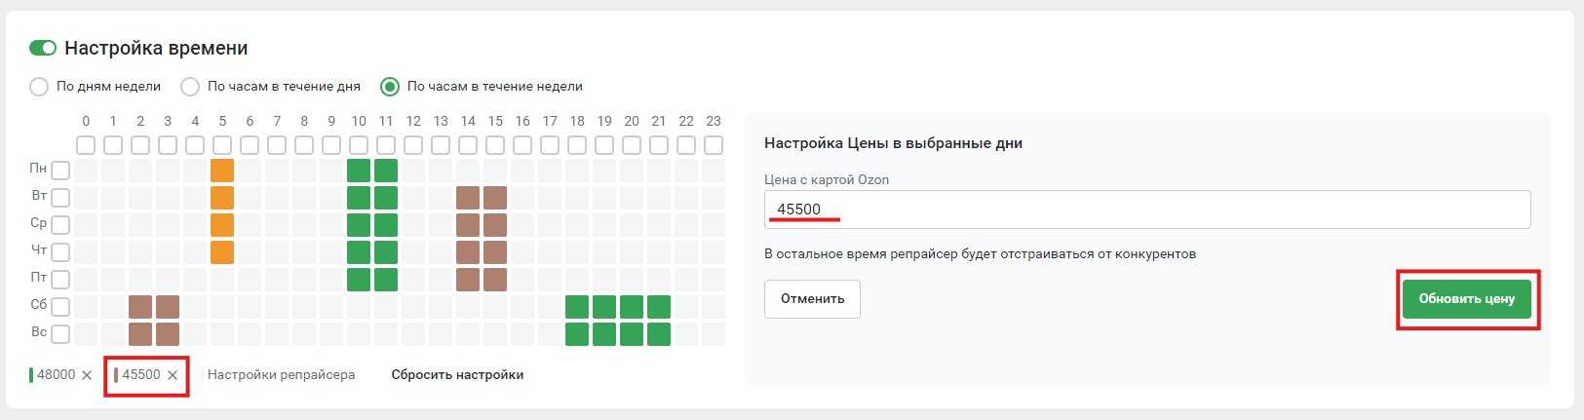Image resolution: width=1584 pixels, height=420 pixels.
Task: Click Обновить цену button
Action: click(x=1466, y=299)
